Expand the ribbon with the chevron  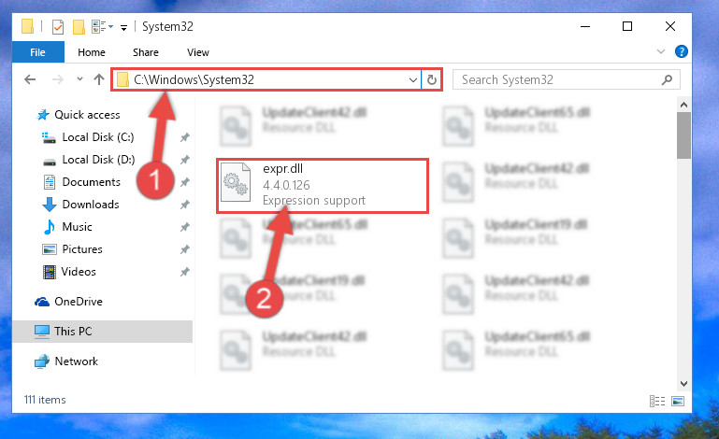coord(661,51)
